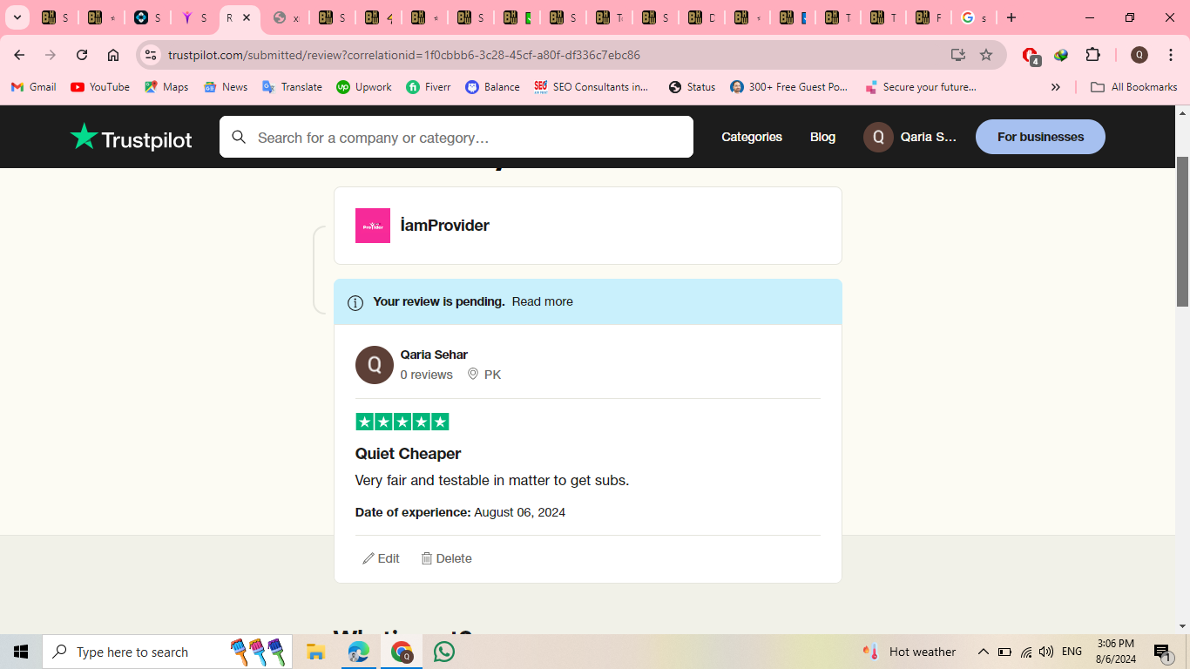Bookmark this page with the star icon

(986, 55)
